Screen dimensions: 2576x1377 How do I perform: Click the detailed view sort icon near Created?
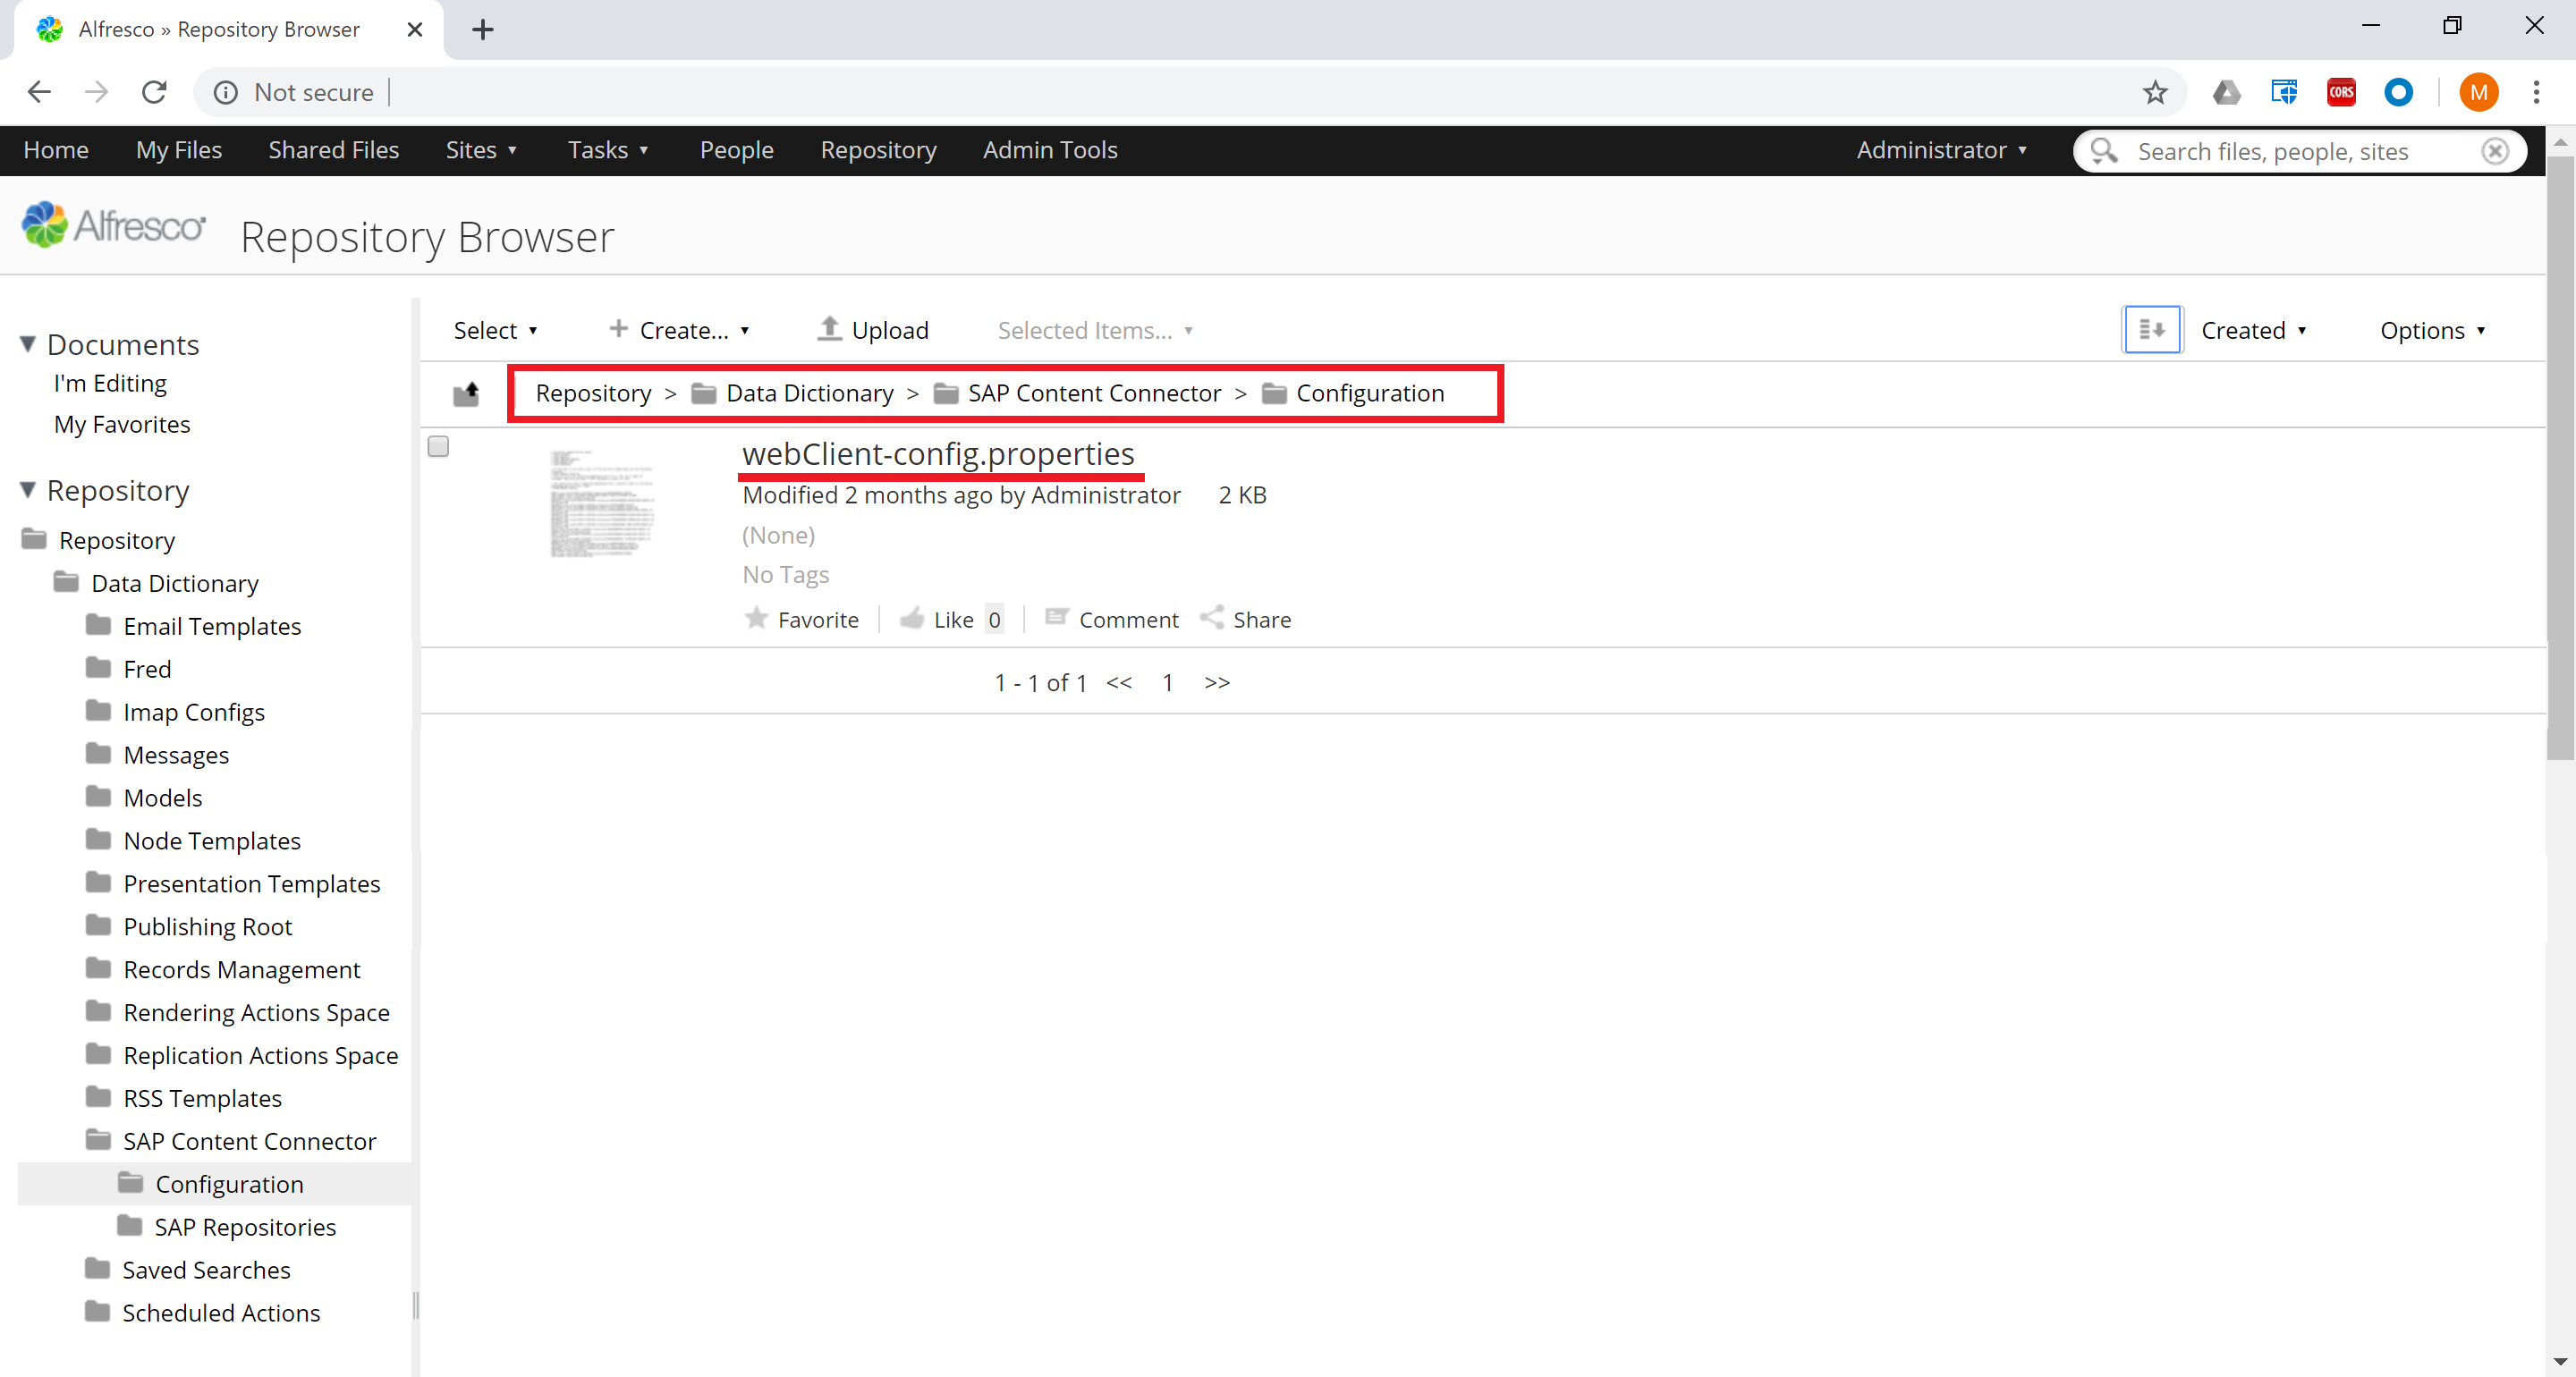[x=2151, y=329]
